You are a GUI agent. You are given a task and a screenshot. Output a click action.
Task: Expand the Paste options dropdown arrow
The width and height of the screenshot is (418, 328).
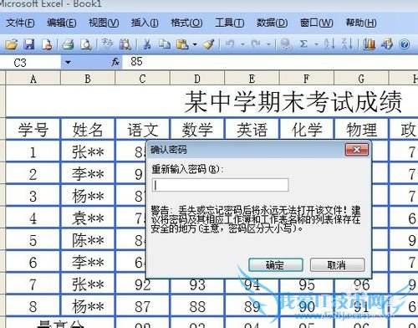tap(195, 44)
